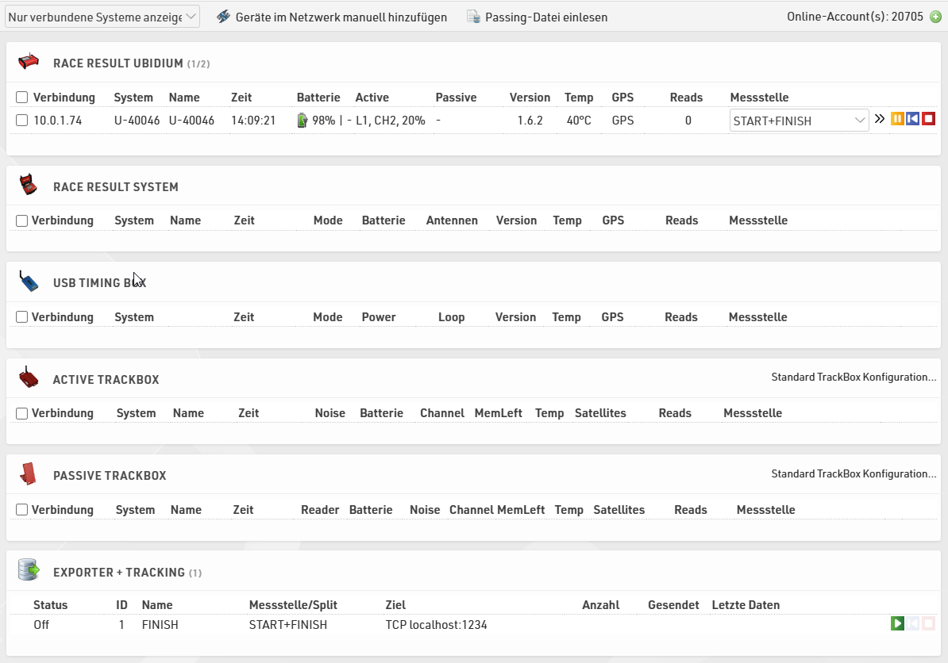Click the green Online-Account add icon

tap(935, 17)
